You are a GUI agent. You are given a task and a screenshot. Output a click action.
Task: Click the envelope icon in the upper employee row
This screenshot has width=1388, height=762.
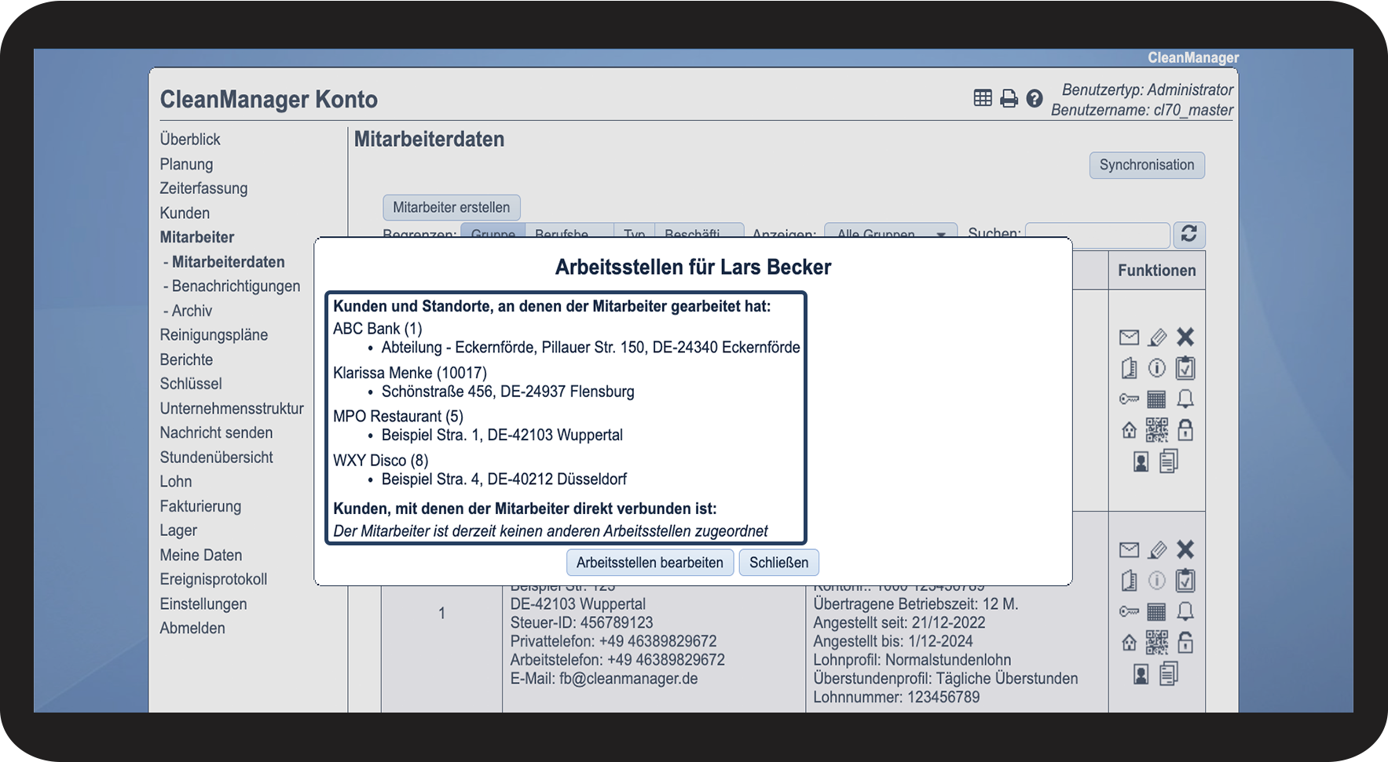(x=1129, y=337)
